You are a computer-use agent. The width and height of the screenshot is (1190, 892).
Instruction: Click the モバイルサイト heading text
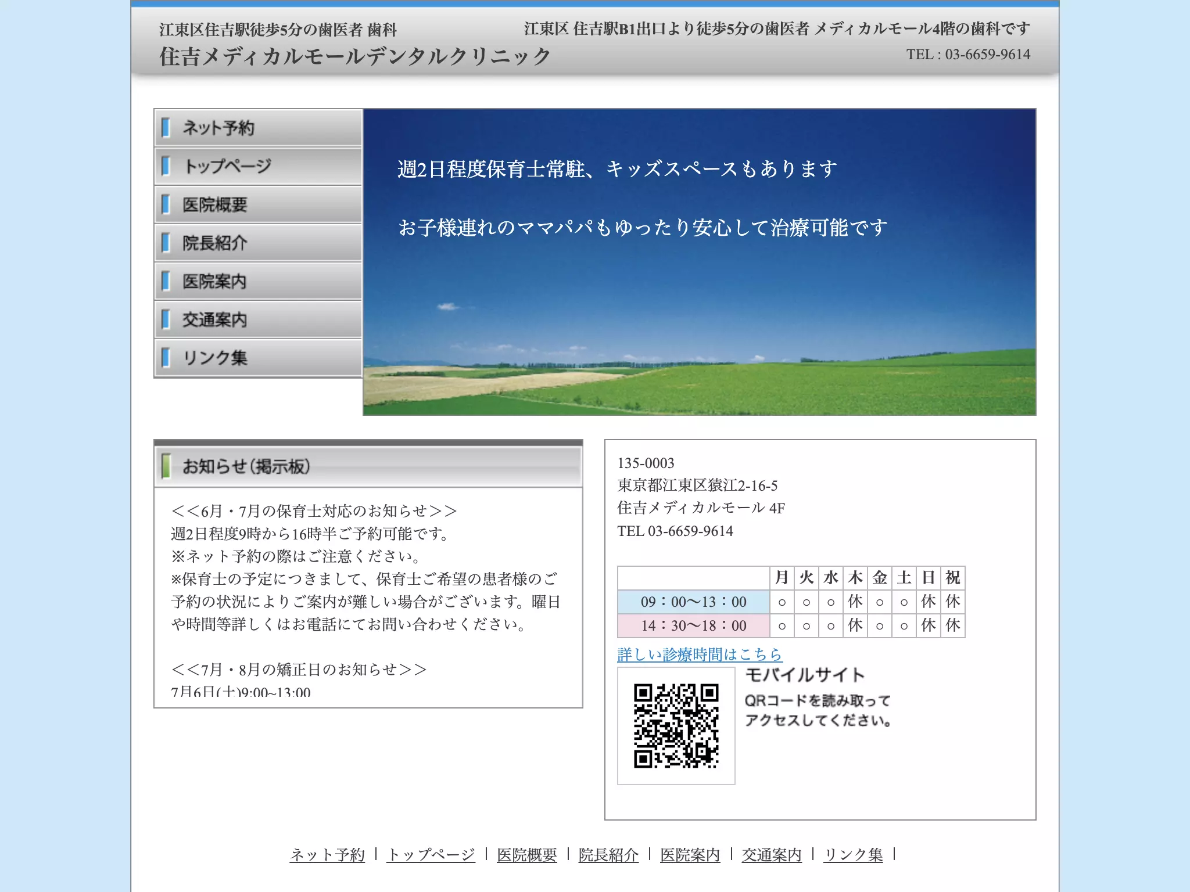click(805, 675)
